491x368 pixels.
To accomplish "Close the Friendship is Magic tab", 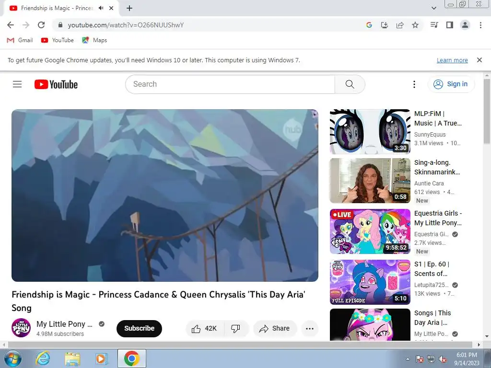I will click(x=111, y=8).
